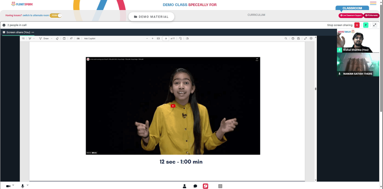
Task: Open the CURRICULUM tab
Action: pos(256,15)
